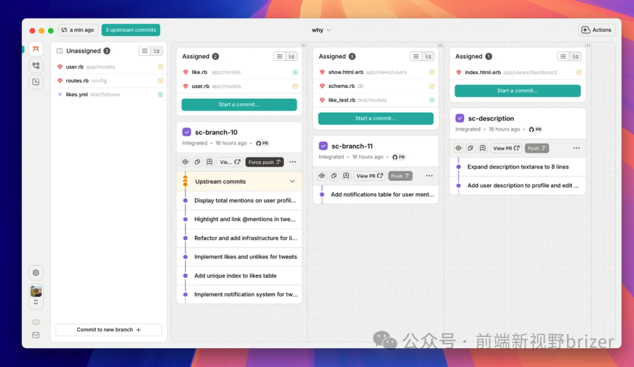Click the target icon in sc-branch-11 toolbar
This screenshot has height=367, width=634.
(x=322, y=176)
